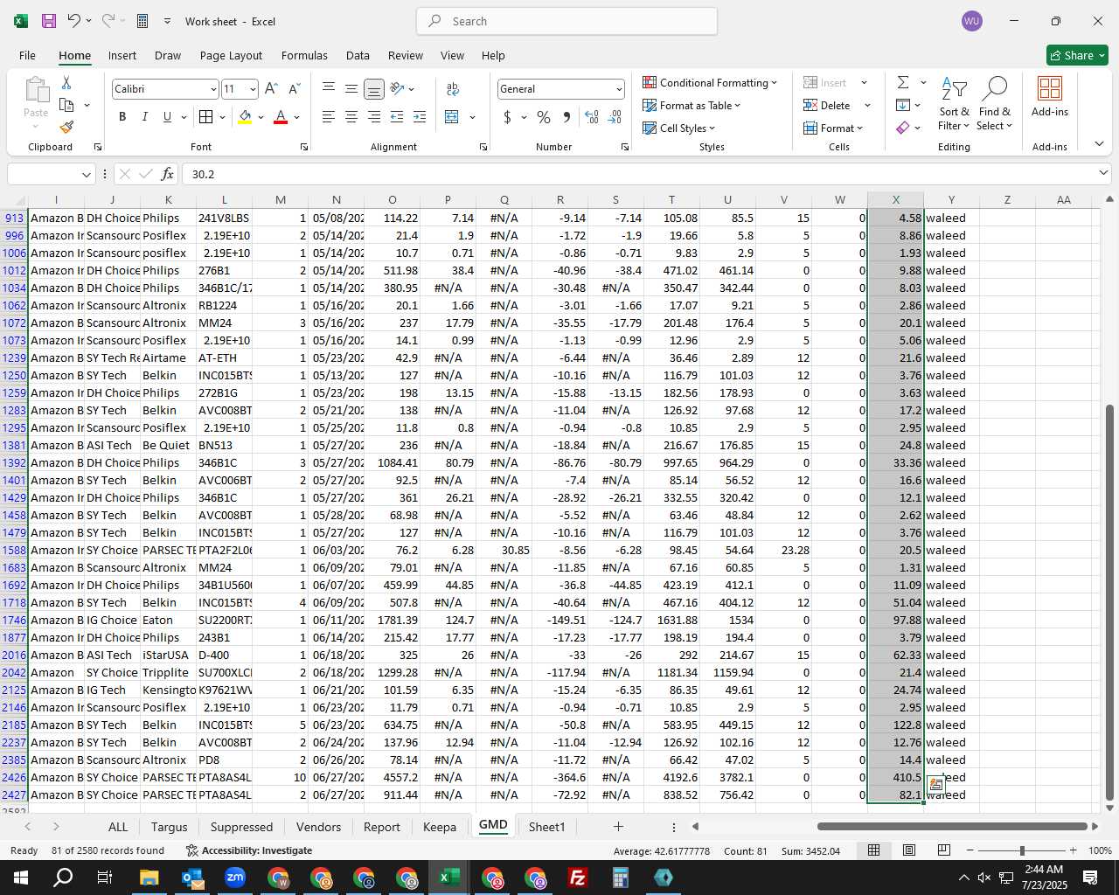The width and height of the screenshot is (1119, 895).
Task: Apply percent style
Action: click(x=544, y=117)
